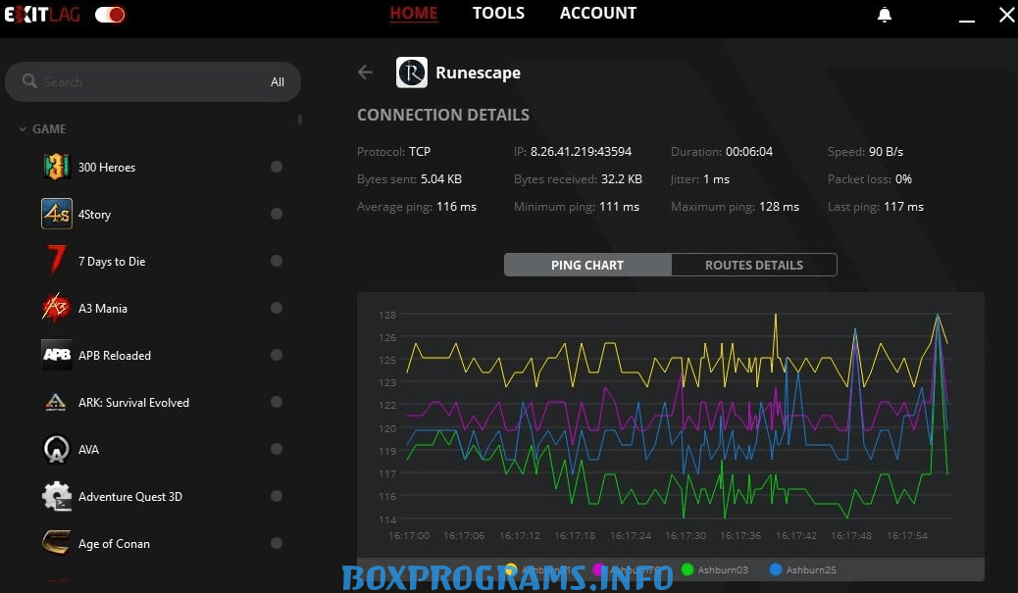The width and height of the screenshot is (1018, 593).
Task: Select the Age of Conan icon
Action: pyautogui.click(x=57, y=543)
